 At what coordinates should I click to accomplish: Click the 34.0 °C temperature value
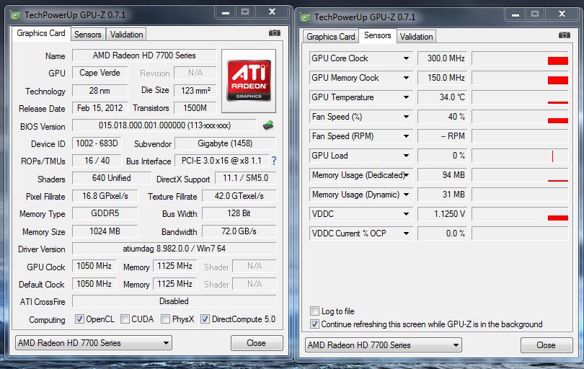pos(442,97)
